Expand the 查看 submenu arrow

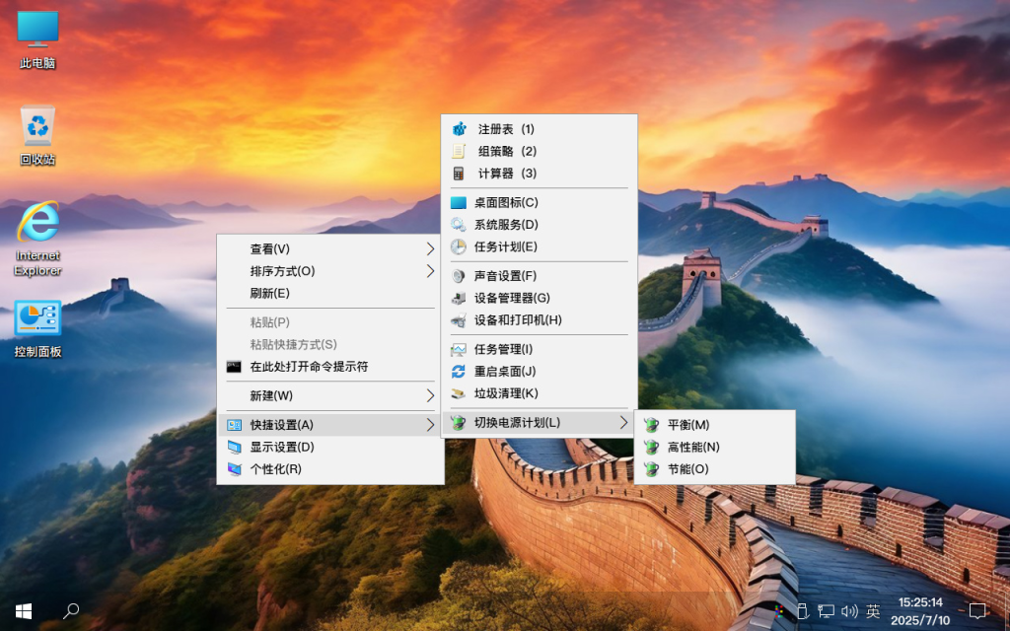[x=431, y=248]
